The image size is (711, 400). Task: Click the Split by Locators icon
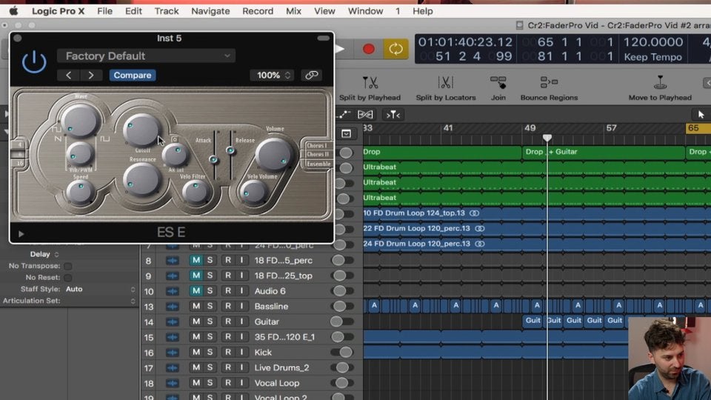click(445, 83)
